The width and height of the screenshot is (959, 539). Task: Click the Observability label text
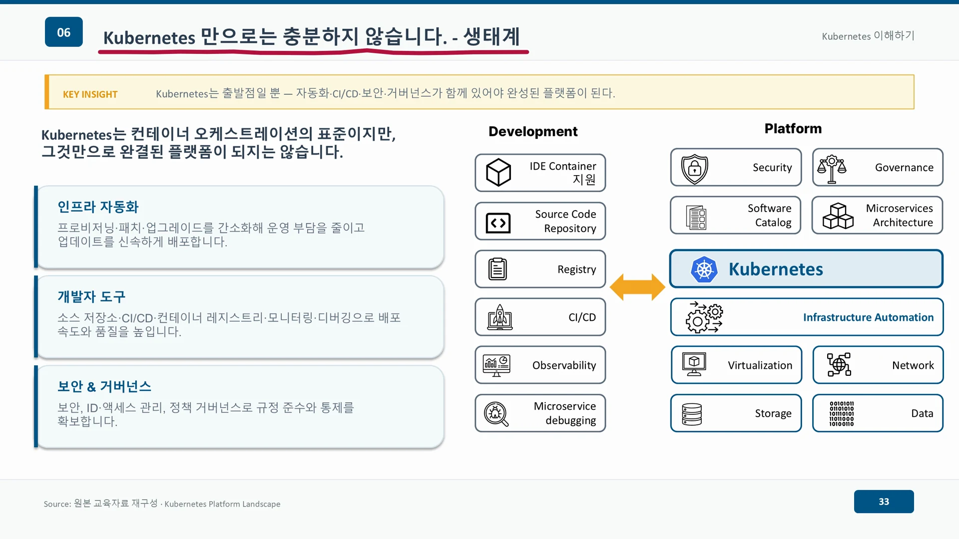click(x=564, y=365)
